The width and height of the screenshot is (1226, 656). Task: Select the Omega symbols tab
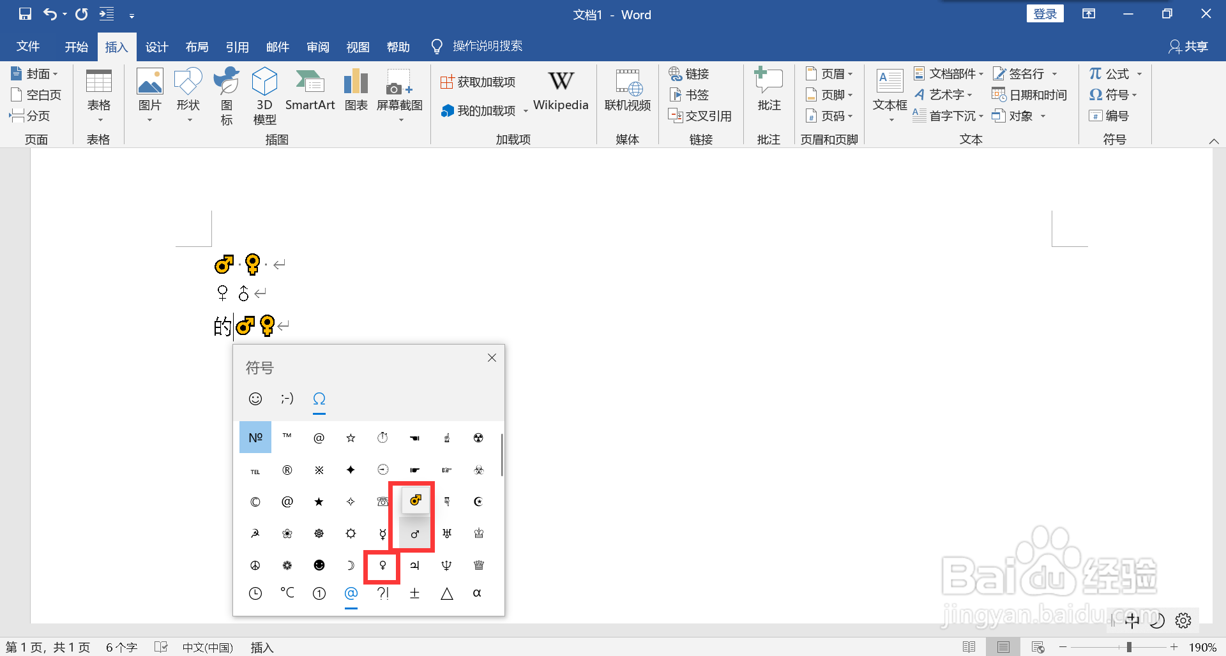click(319, 399)
